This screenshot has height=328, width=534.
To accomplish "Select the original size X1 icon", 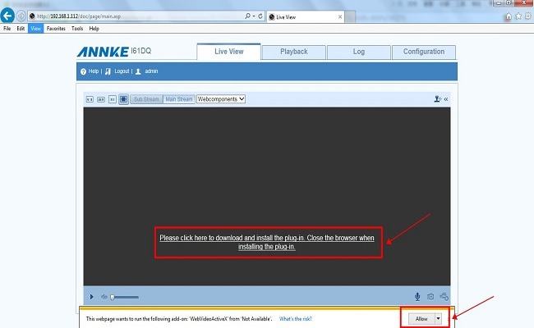I will click(x=112, y=99).
